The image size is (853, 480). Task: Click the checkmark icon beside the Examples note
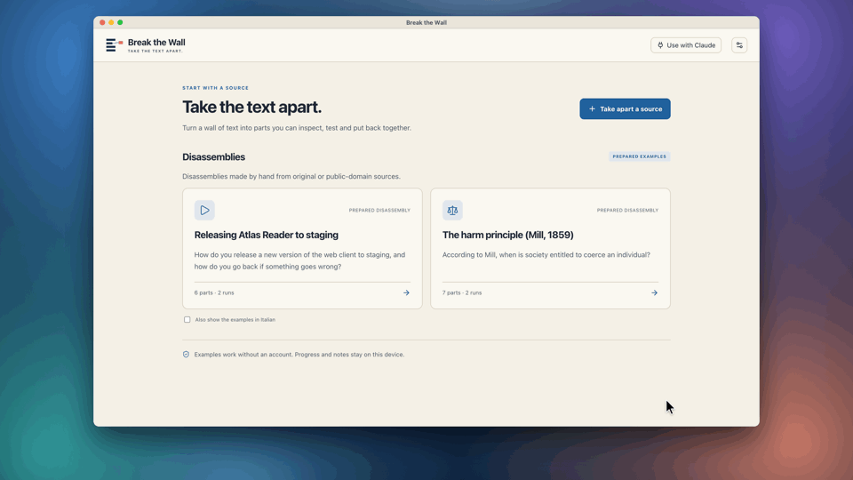[186, 355]
